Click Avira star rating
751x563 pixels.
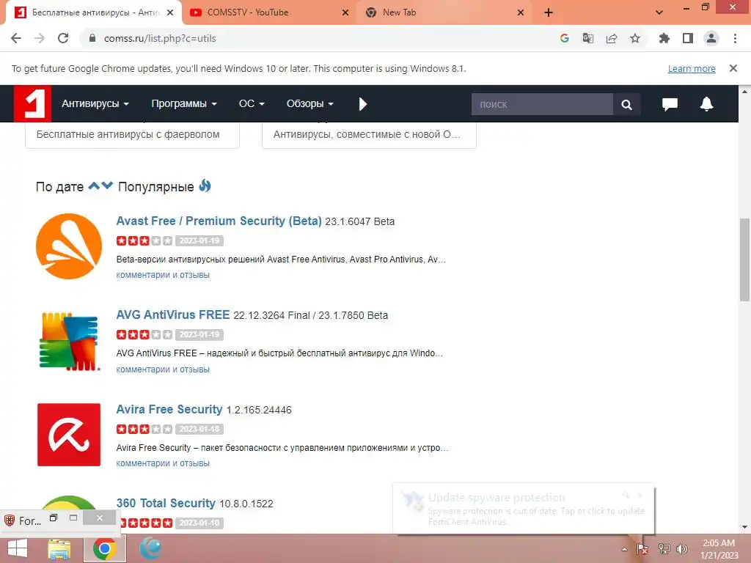pos(144,429)
